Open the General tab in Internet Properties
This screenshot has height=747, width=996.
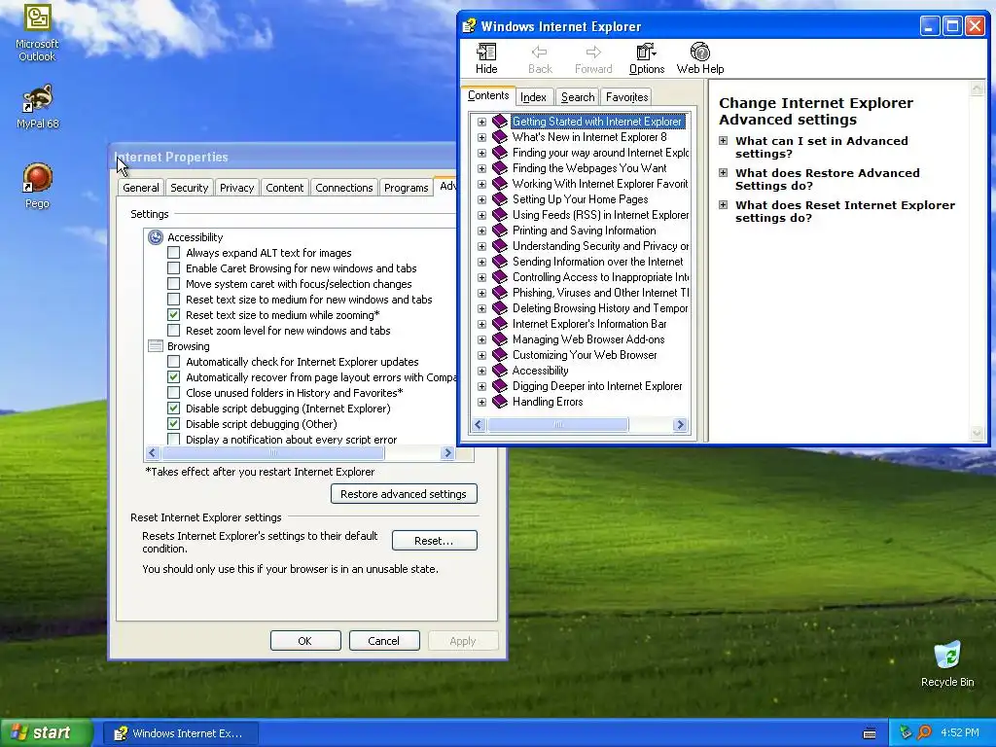tap(140, 188)
